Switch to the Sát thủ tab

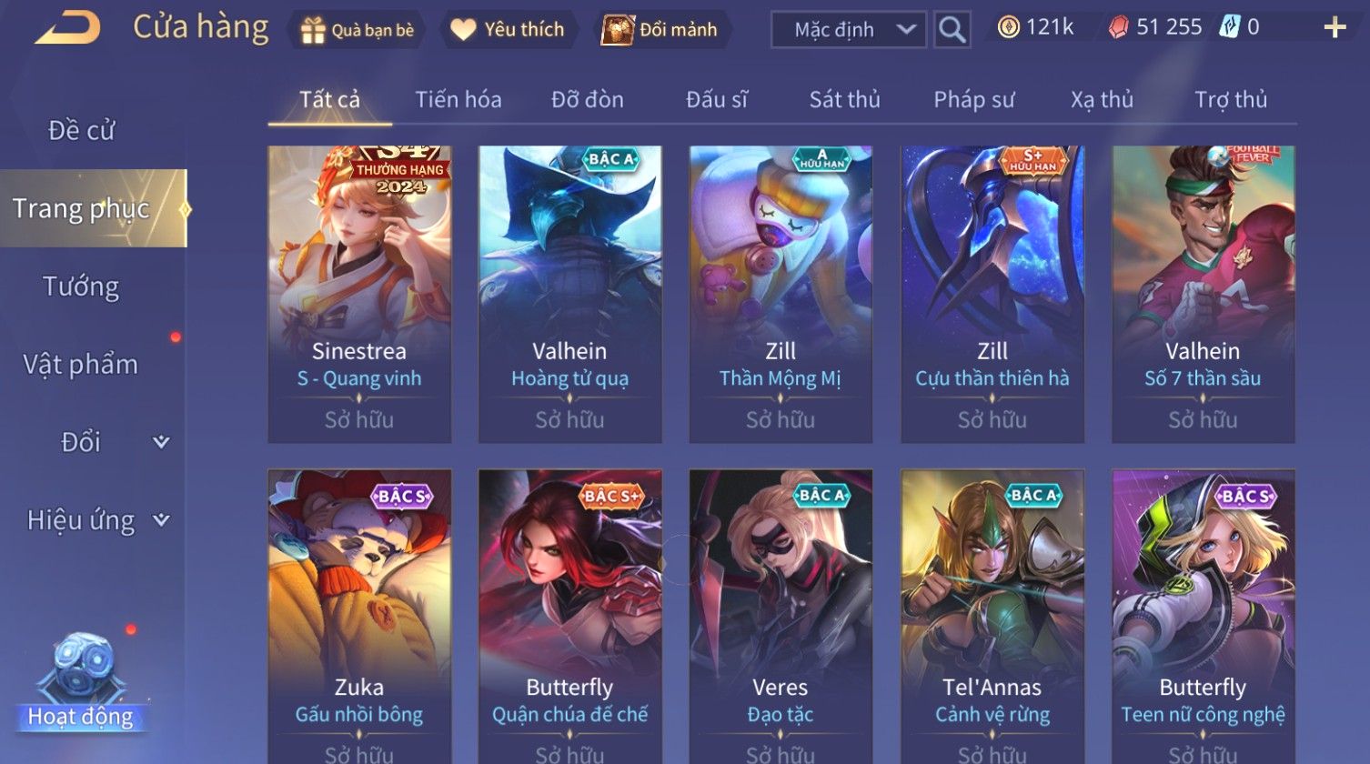pyautogui.click(x=844, y=99)
